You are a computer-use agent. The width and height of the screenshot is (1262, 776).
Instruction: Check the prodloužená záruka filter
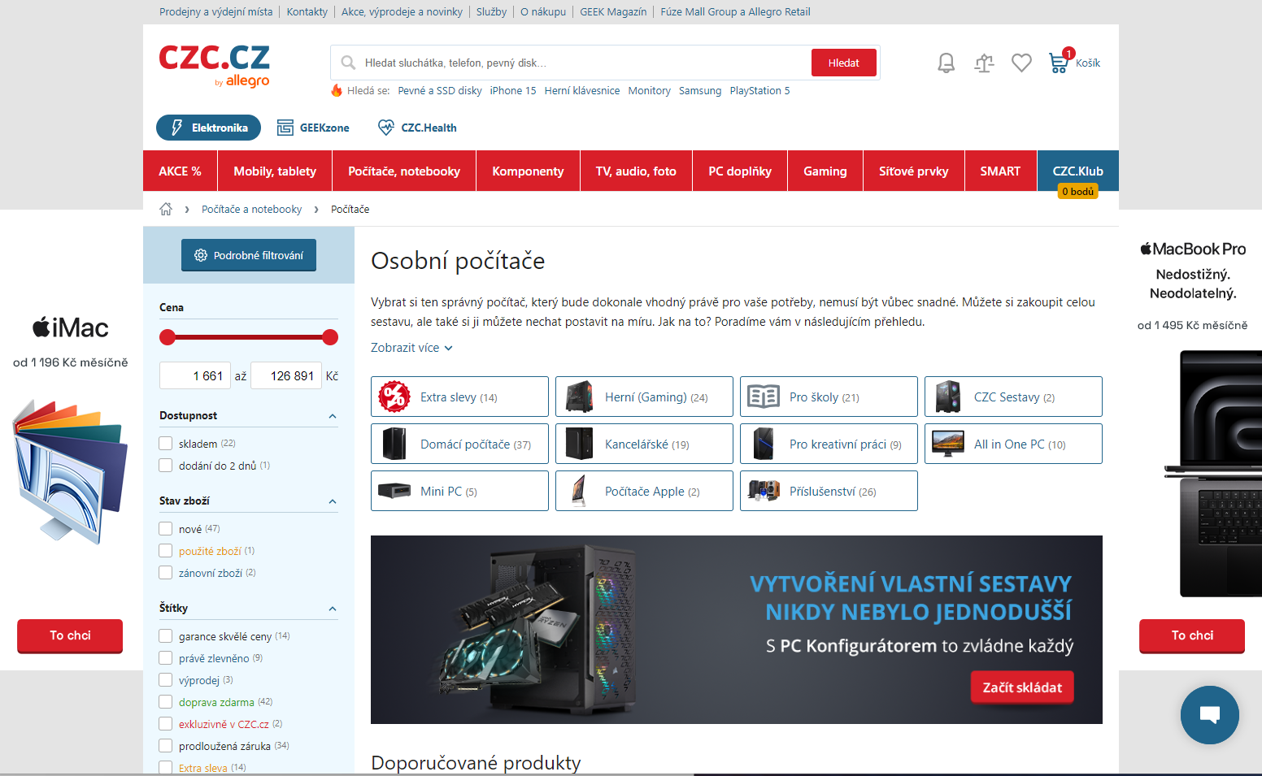(x=166, y=746)
